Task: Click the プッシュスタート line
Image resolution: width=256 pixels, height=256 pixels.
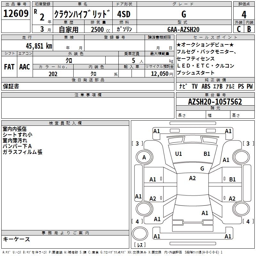Action: [196, 73]
